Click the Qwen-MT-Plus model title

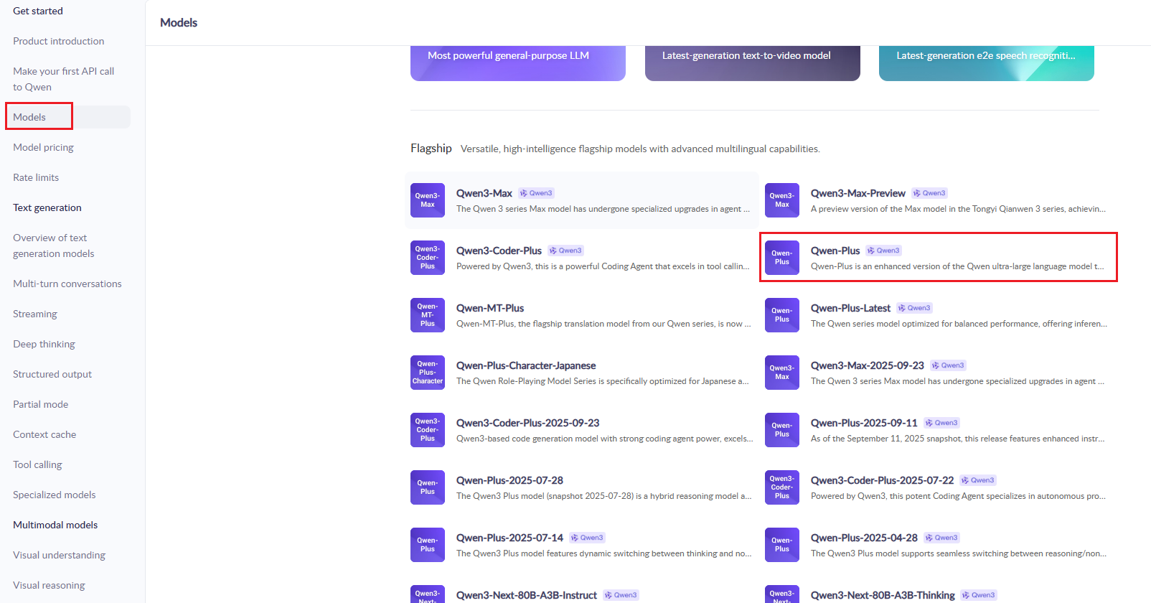[x=490, y=308]
